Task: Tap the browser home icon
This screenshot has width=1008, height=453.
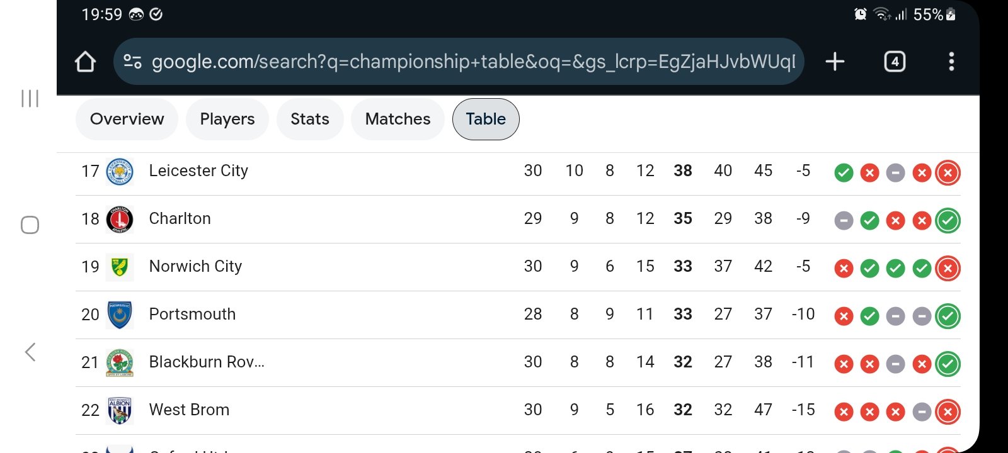Action: pos(86,62)
